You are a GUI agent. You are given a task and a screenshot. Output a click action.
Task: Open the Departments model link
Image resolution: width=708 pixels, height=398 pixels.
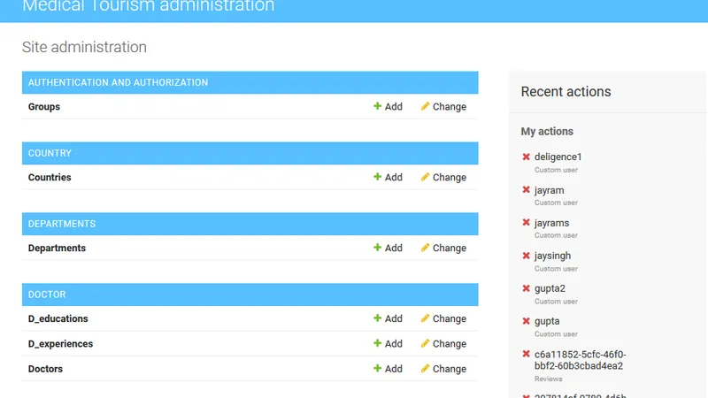pyautogui.click(x=57, y=248)
